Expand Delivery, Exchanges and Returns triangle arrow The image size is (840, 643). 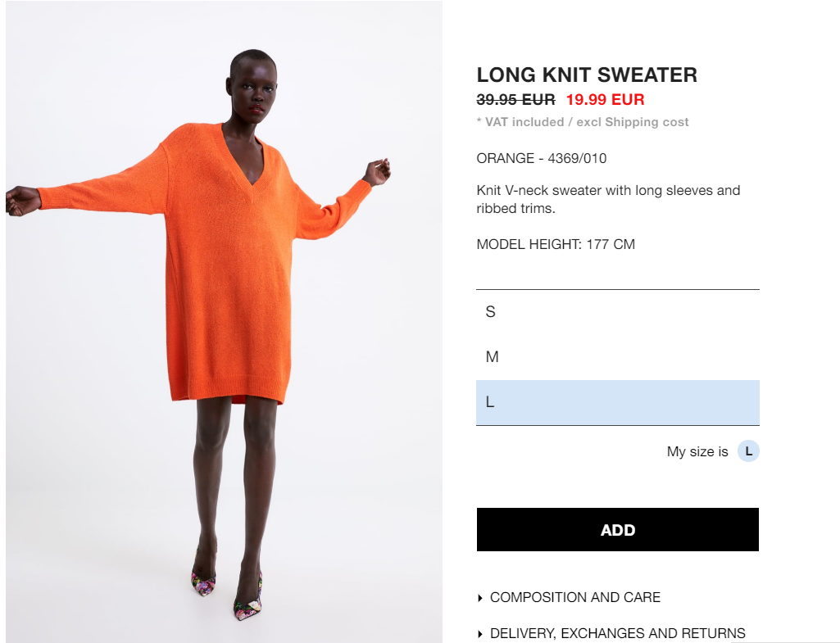click(x=480, y=635)
